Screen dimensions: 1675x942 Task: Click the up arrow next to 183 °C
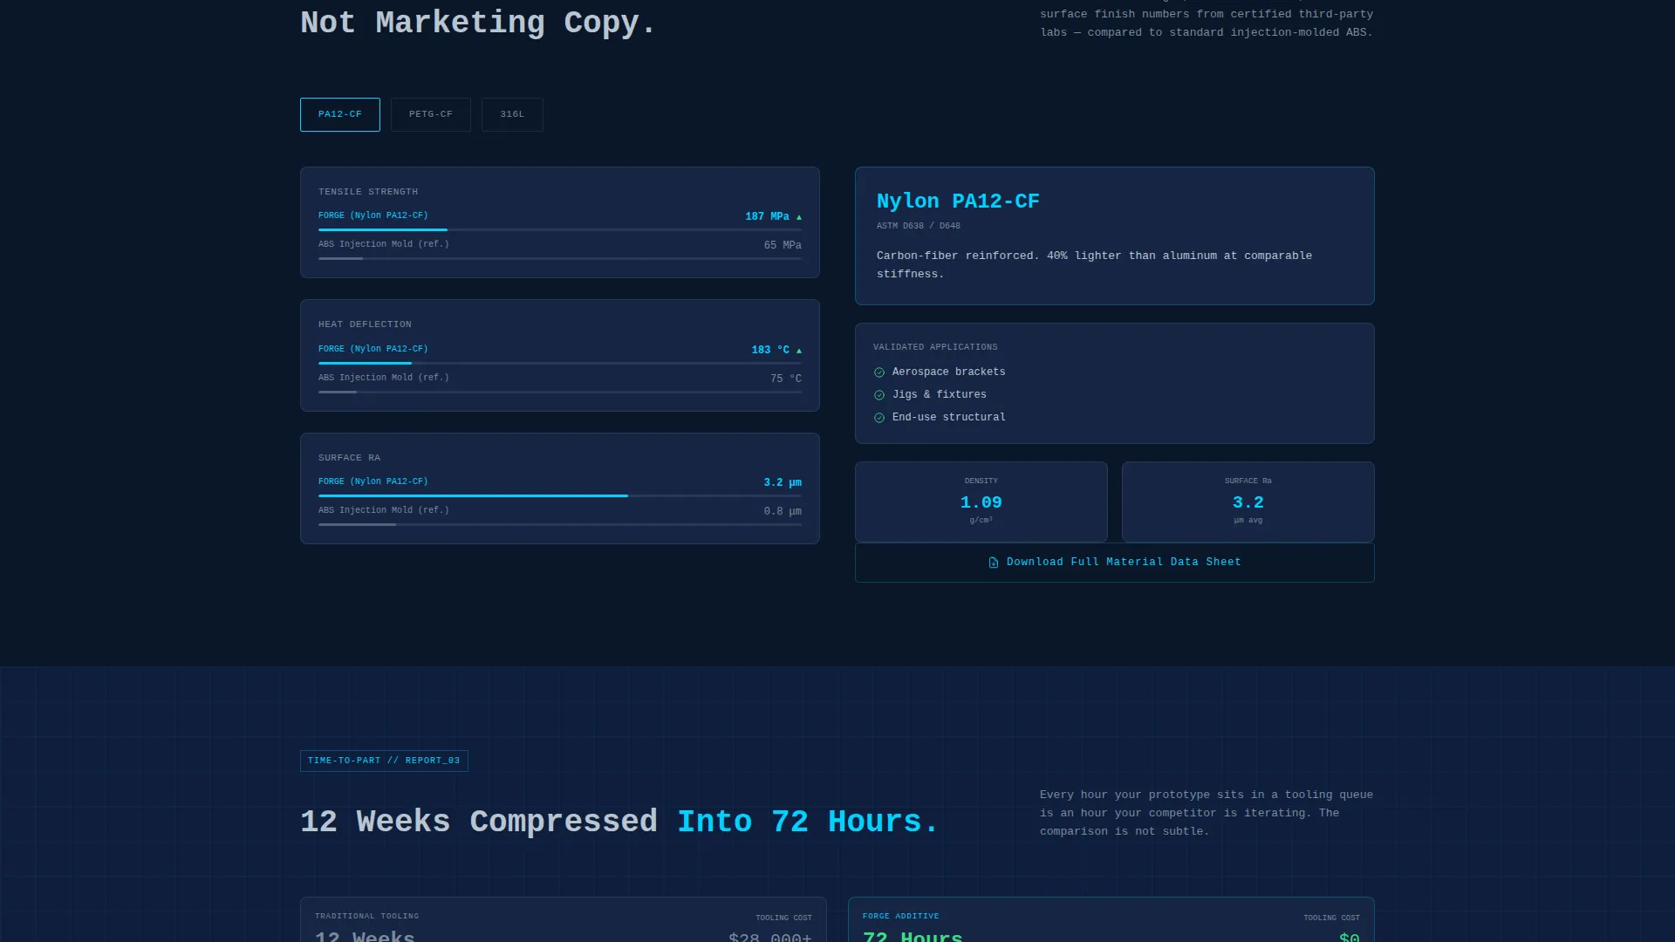pos(798,351)
